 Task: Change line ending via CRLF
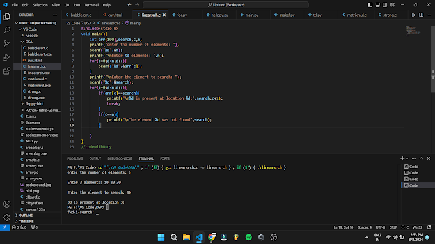(x=393, y=227)
